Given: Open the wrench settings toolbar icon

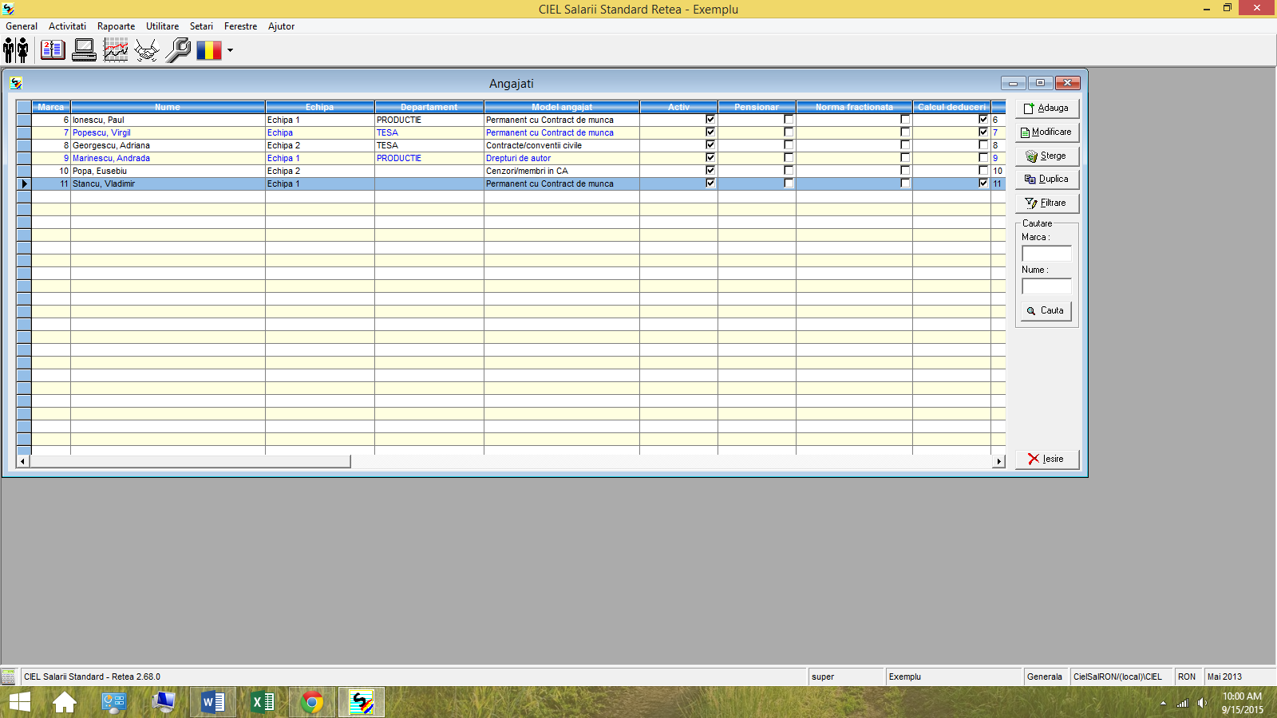Looking at the screenshot, I should (178, 50).
